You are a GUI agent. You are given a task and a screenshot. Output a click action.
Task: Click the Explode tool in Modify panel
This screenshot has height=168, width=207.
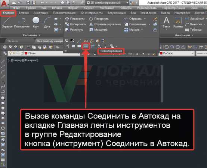155,24
